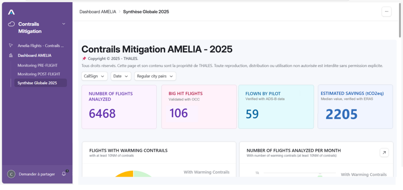
Task: Click the cloud icon beside Contrails Mitigation
Action: point(11,24)
